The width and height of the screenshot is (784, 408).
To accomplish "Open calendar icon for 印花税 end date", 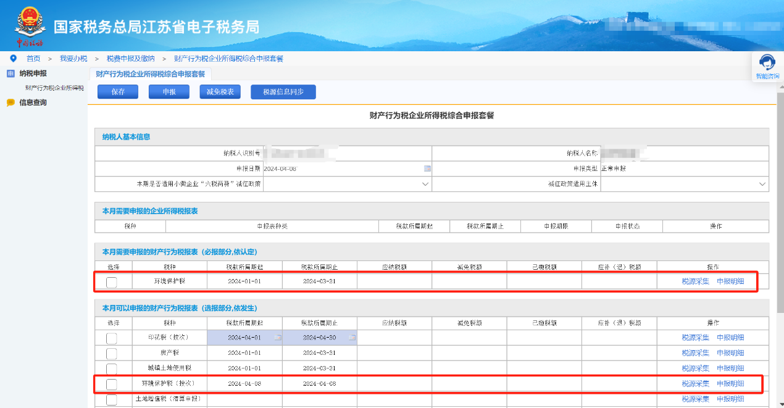I will 352,338.
